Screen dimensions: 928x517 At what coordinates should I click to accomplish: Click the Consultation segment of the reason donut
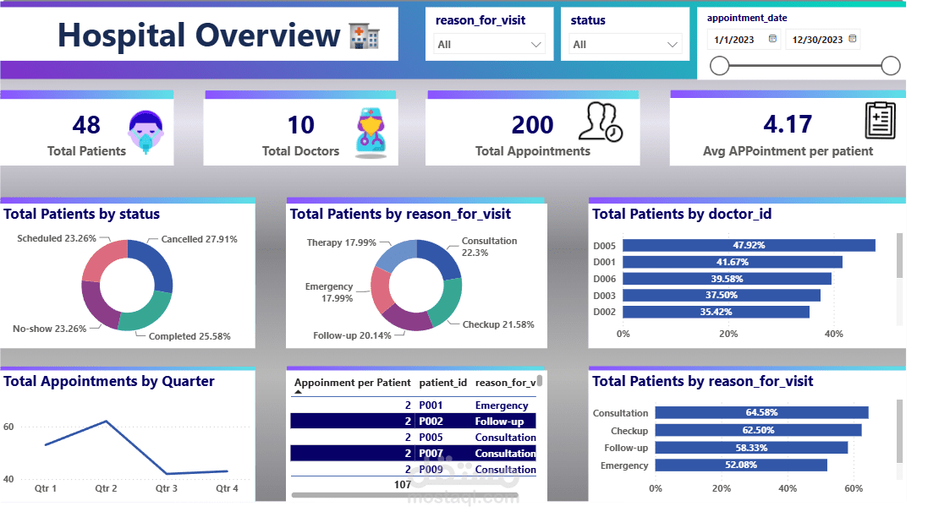click(x=442, y=257)
